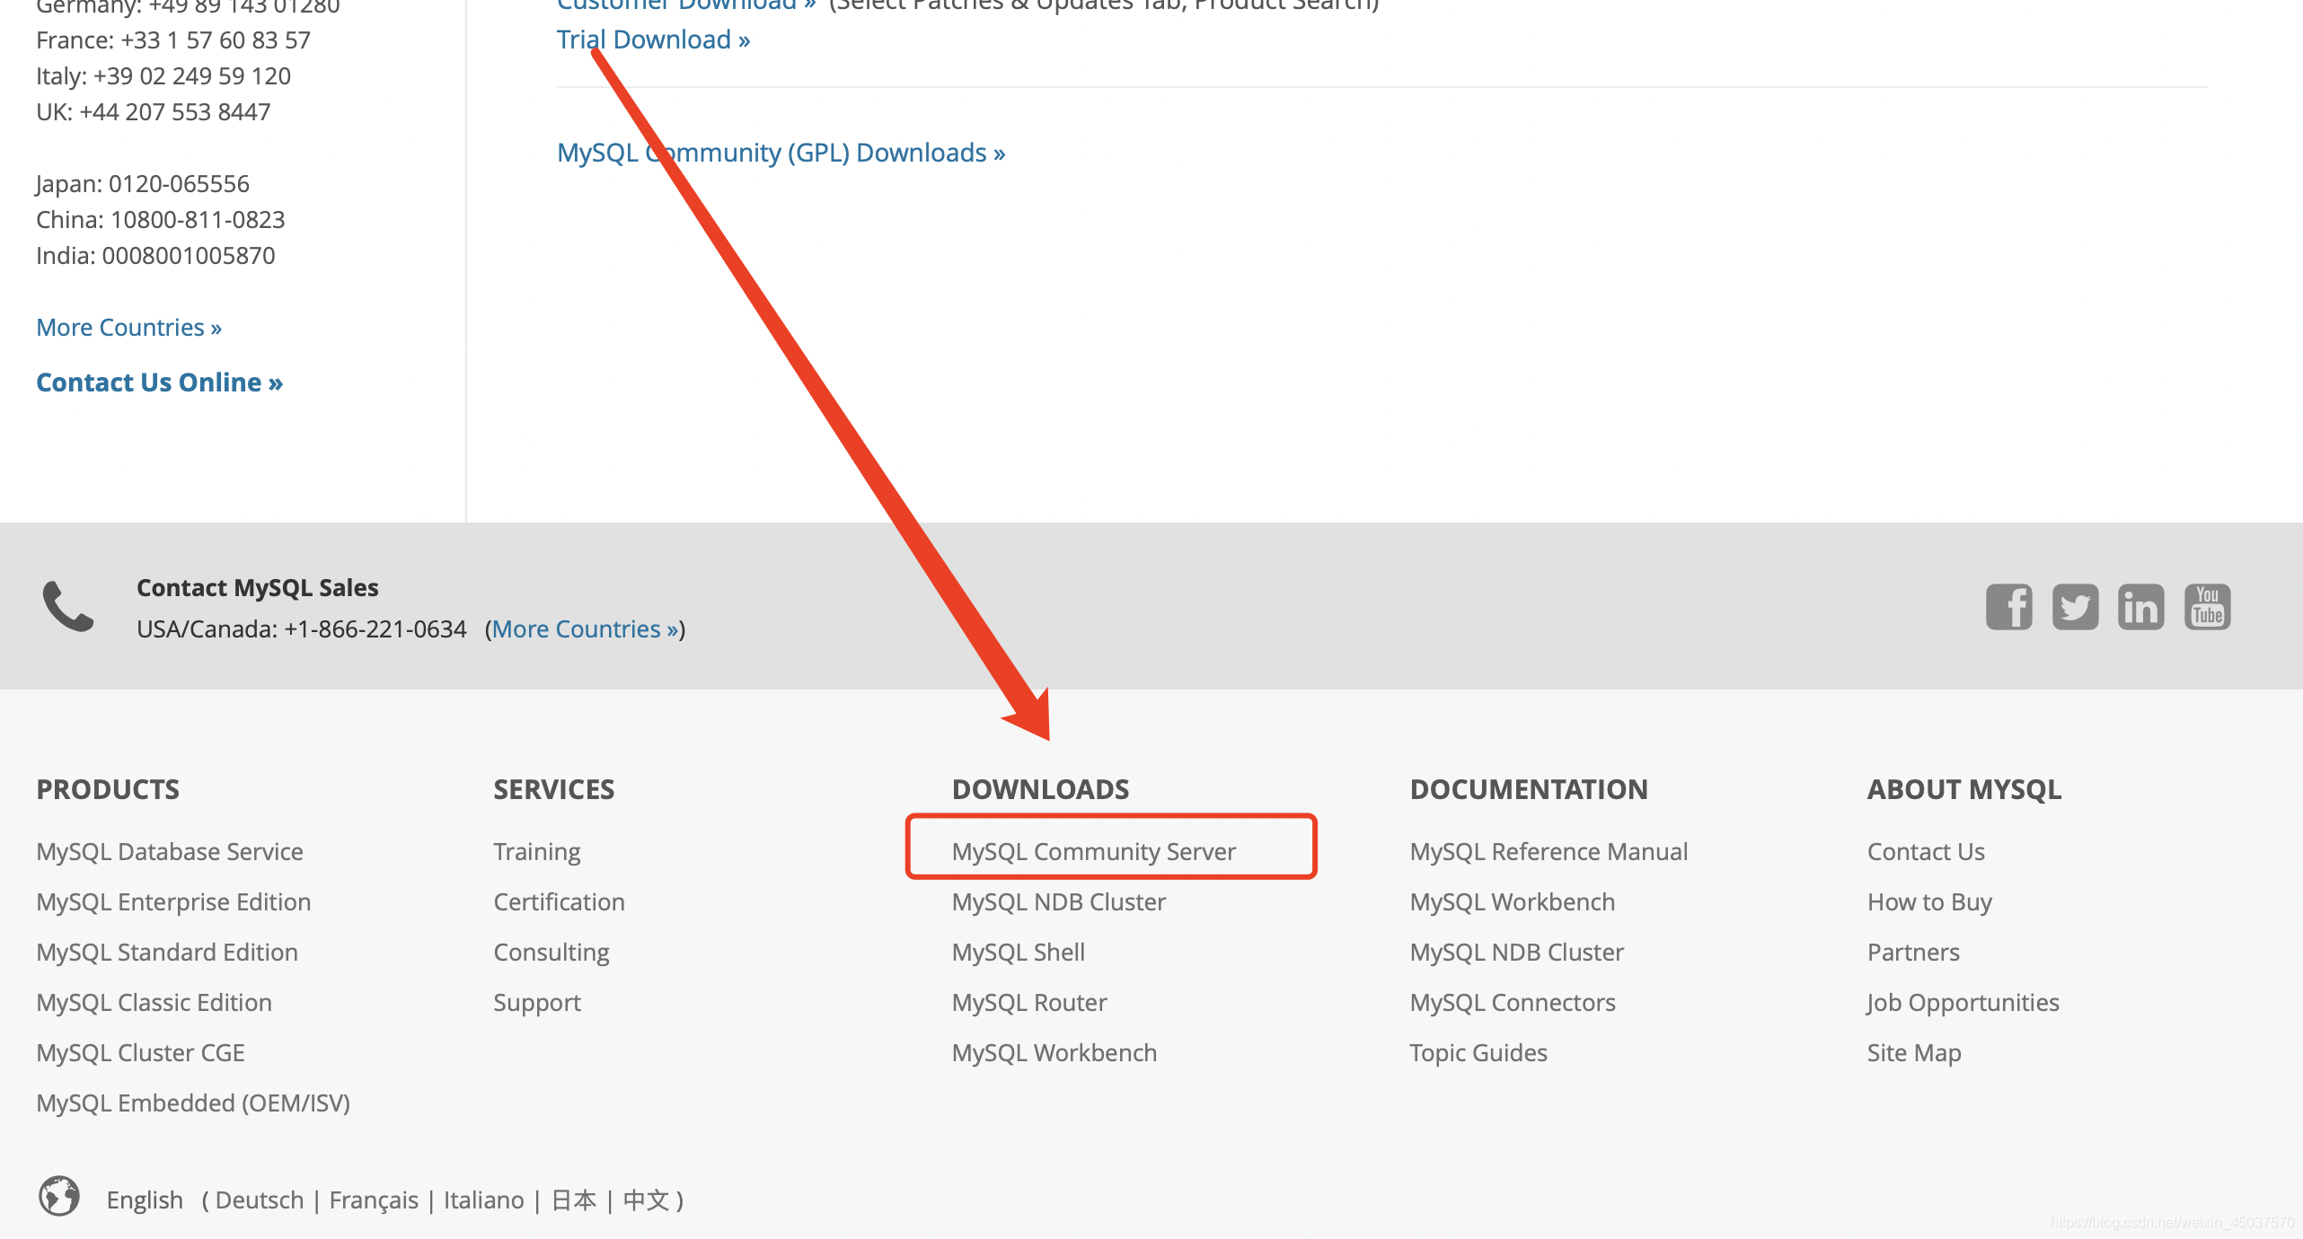Click the Contact MySQL Sales heading
Viewport: 2303px width, 1239px height.
click(x=257, y=588)
